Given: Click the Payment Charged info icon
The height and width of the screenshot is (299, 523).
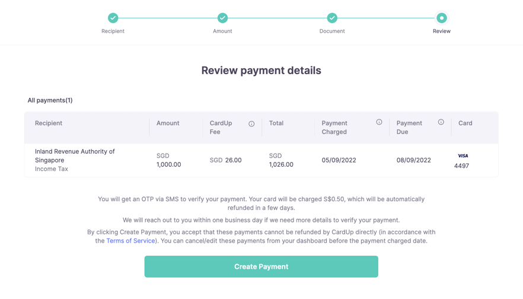Looking at the screenshot, I should tap(379, 122).
